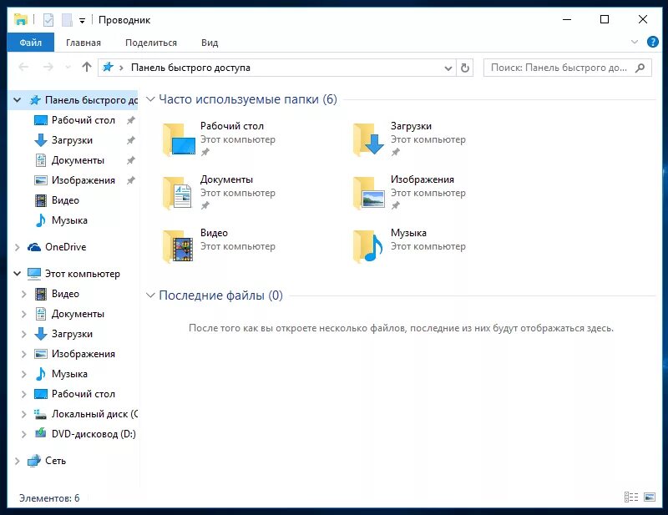Switch to the Вид ribbon tab
The width and height of the screenshot is (668, 515).
(x=210, y=43)
